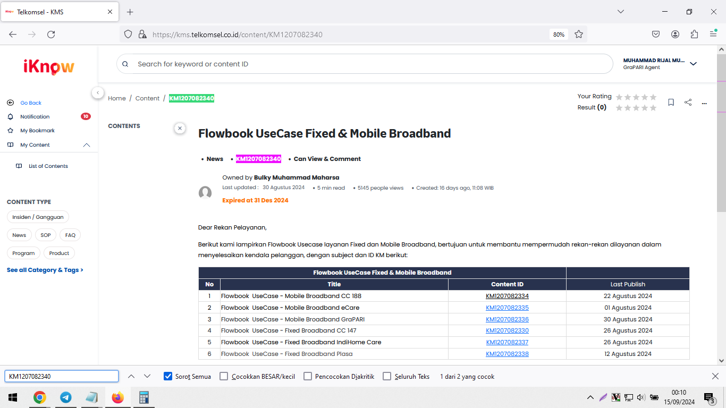Viewport: 726px width, 408px height.
Task: Click the find-in-page text field
Action: (x=62, y=376)
